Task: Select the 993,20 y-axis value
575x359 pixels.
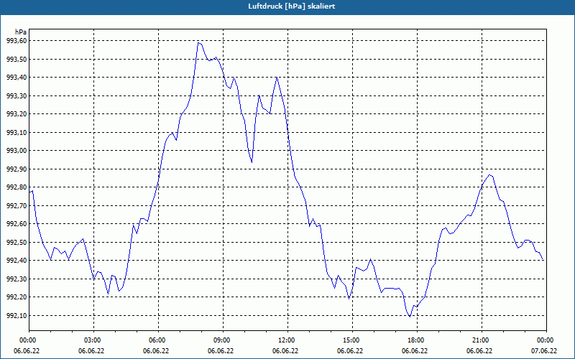Action: 17,114
